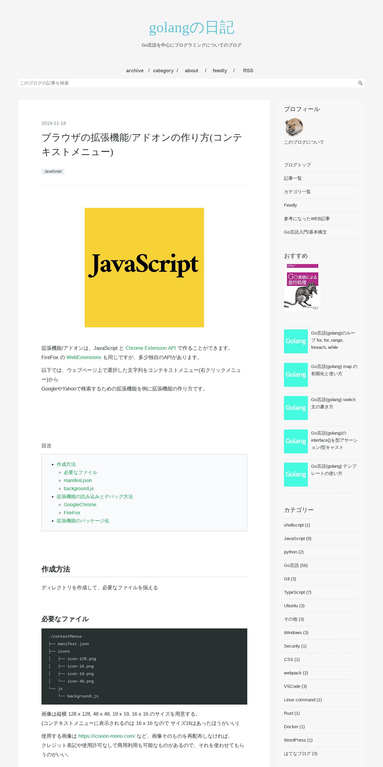Open the archive nav item
The image size is (383, 767).
(135, 70)
